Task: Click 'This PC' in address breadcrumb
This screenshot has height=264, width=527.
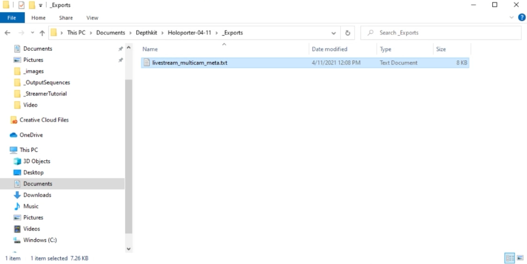Action: pos(76,33)
